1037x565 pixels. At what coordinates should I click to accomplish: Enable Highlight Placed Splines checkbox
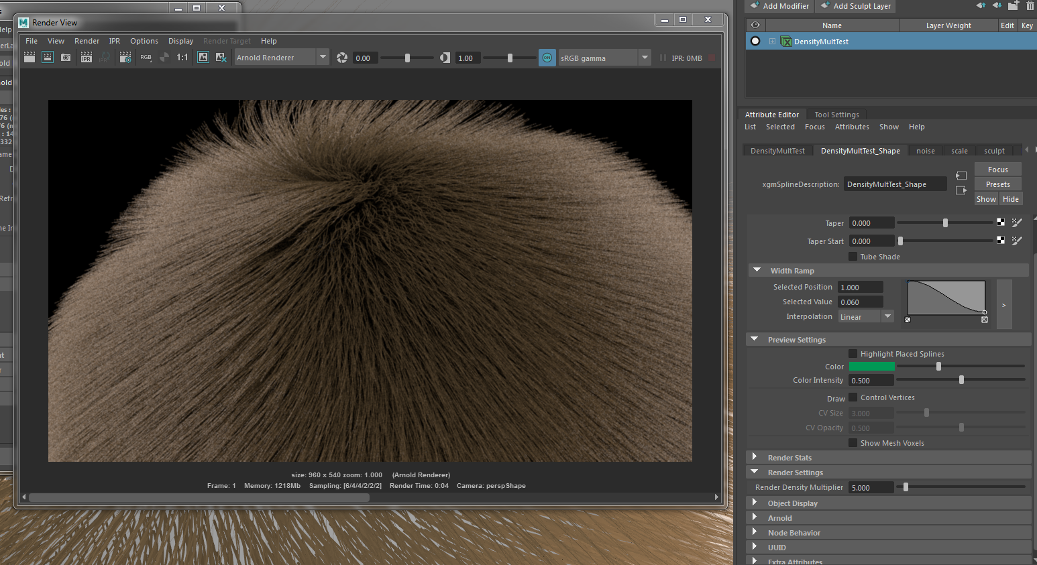click(x=853, y=353)
